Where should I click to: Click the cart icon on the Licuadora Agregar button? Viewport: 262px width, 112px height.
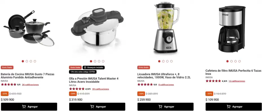click(x=160, y=106)
